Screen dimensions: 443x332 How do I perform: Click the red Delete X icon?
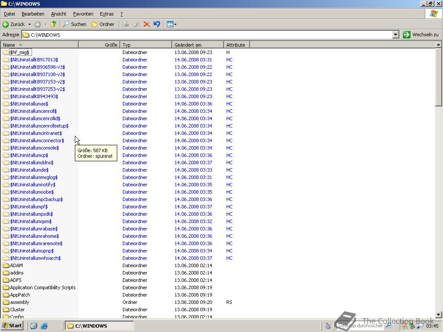click(146, 24)
